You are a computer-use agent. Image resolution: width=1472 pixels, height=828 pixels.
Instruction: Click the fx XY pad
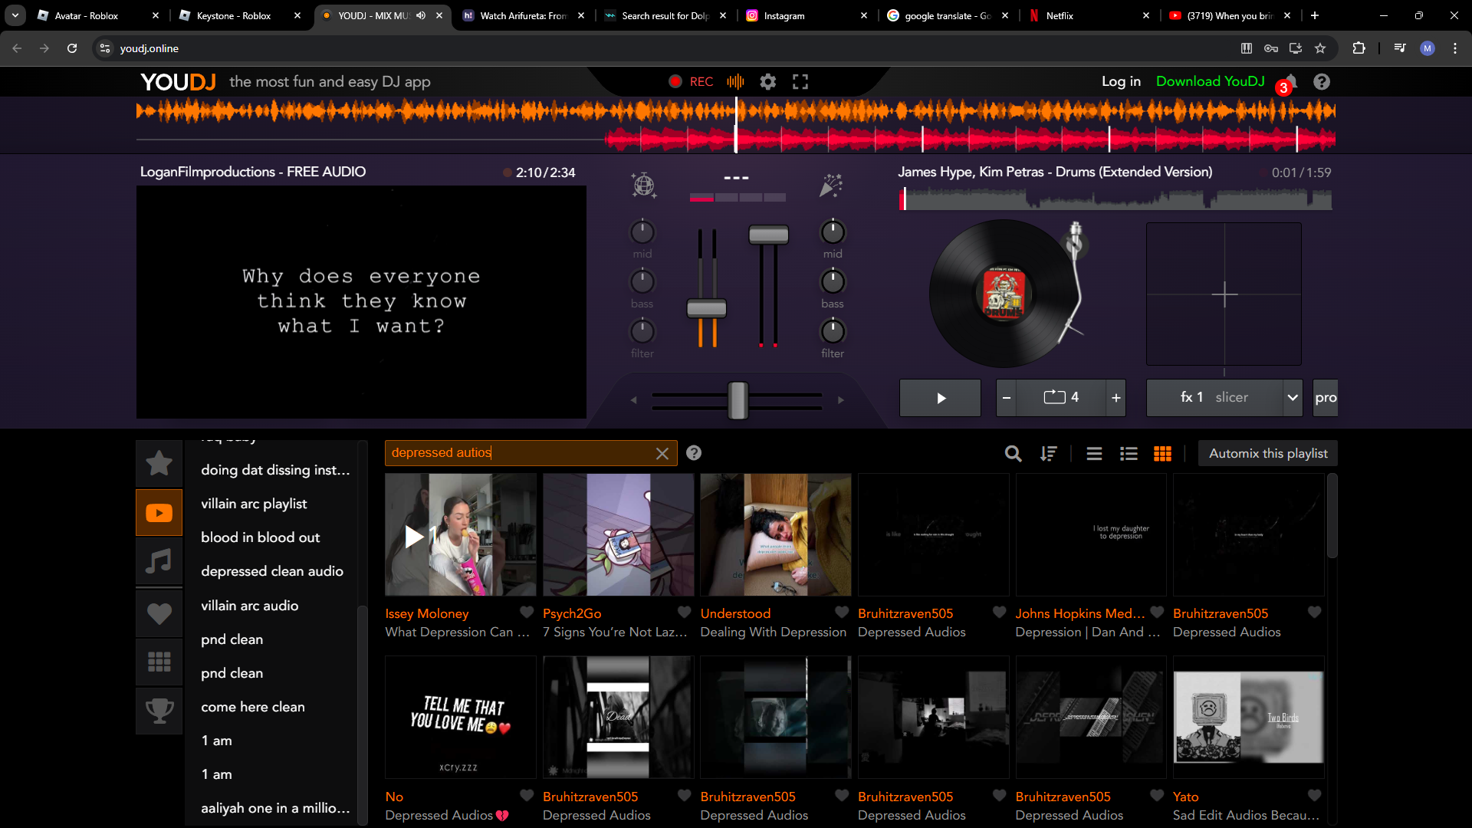pyautogui.click(x=1224, y=294)
